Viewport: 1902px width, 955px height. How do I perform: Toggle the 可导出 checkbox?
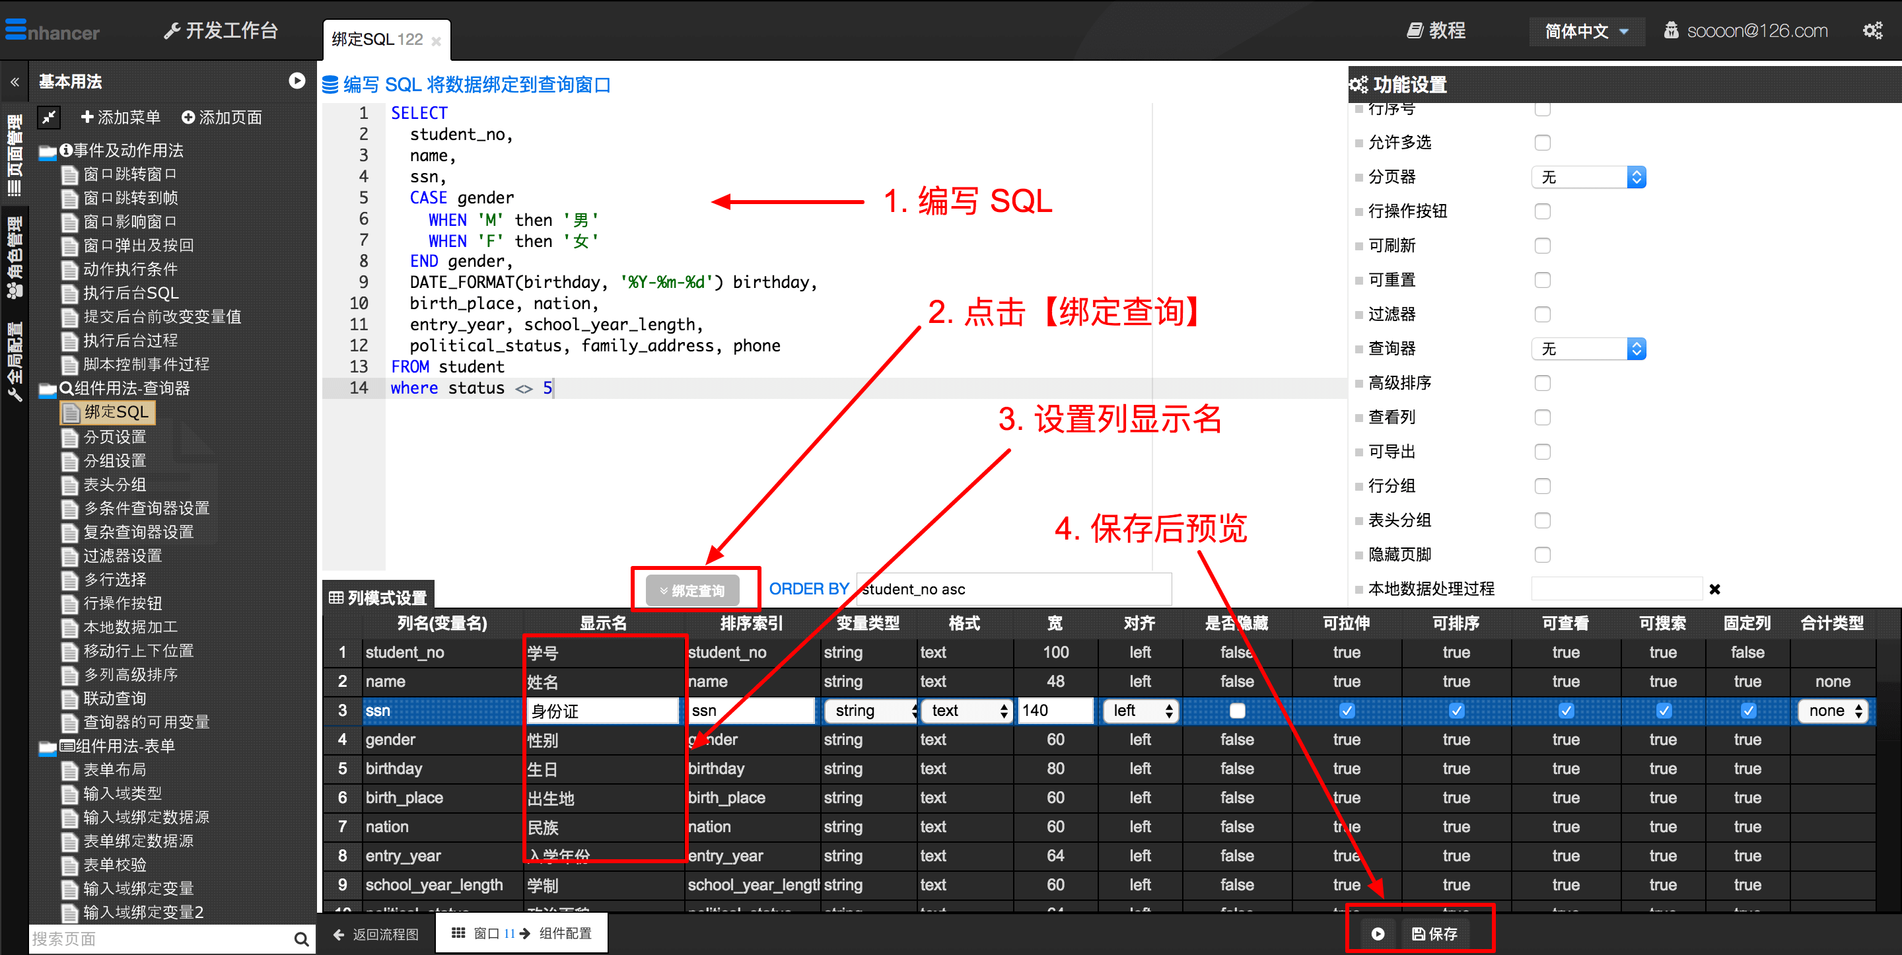coord(1541,451)
